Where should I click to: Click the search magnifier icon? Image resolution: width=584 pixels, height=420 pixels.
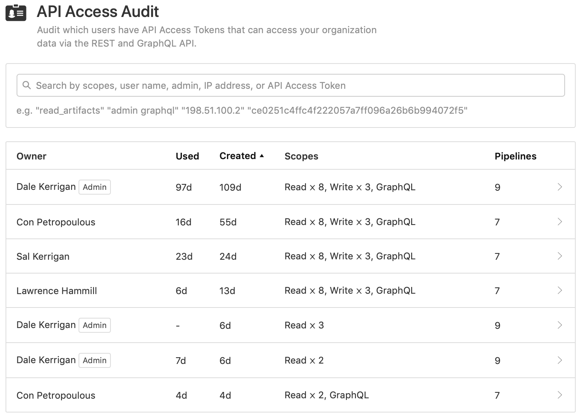click(x=26, y=85)
